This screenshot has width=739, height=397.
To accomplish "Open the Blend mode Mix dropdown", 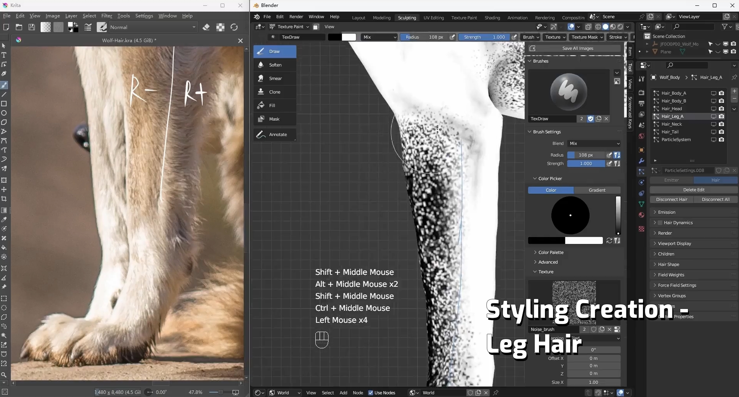I will tap(594, 143).
